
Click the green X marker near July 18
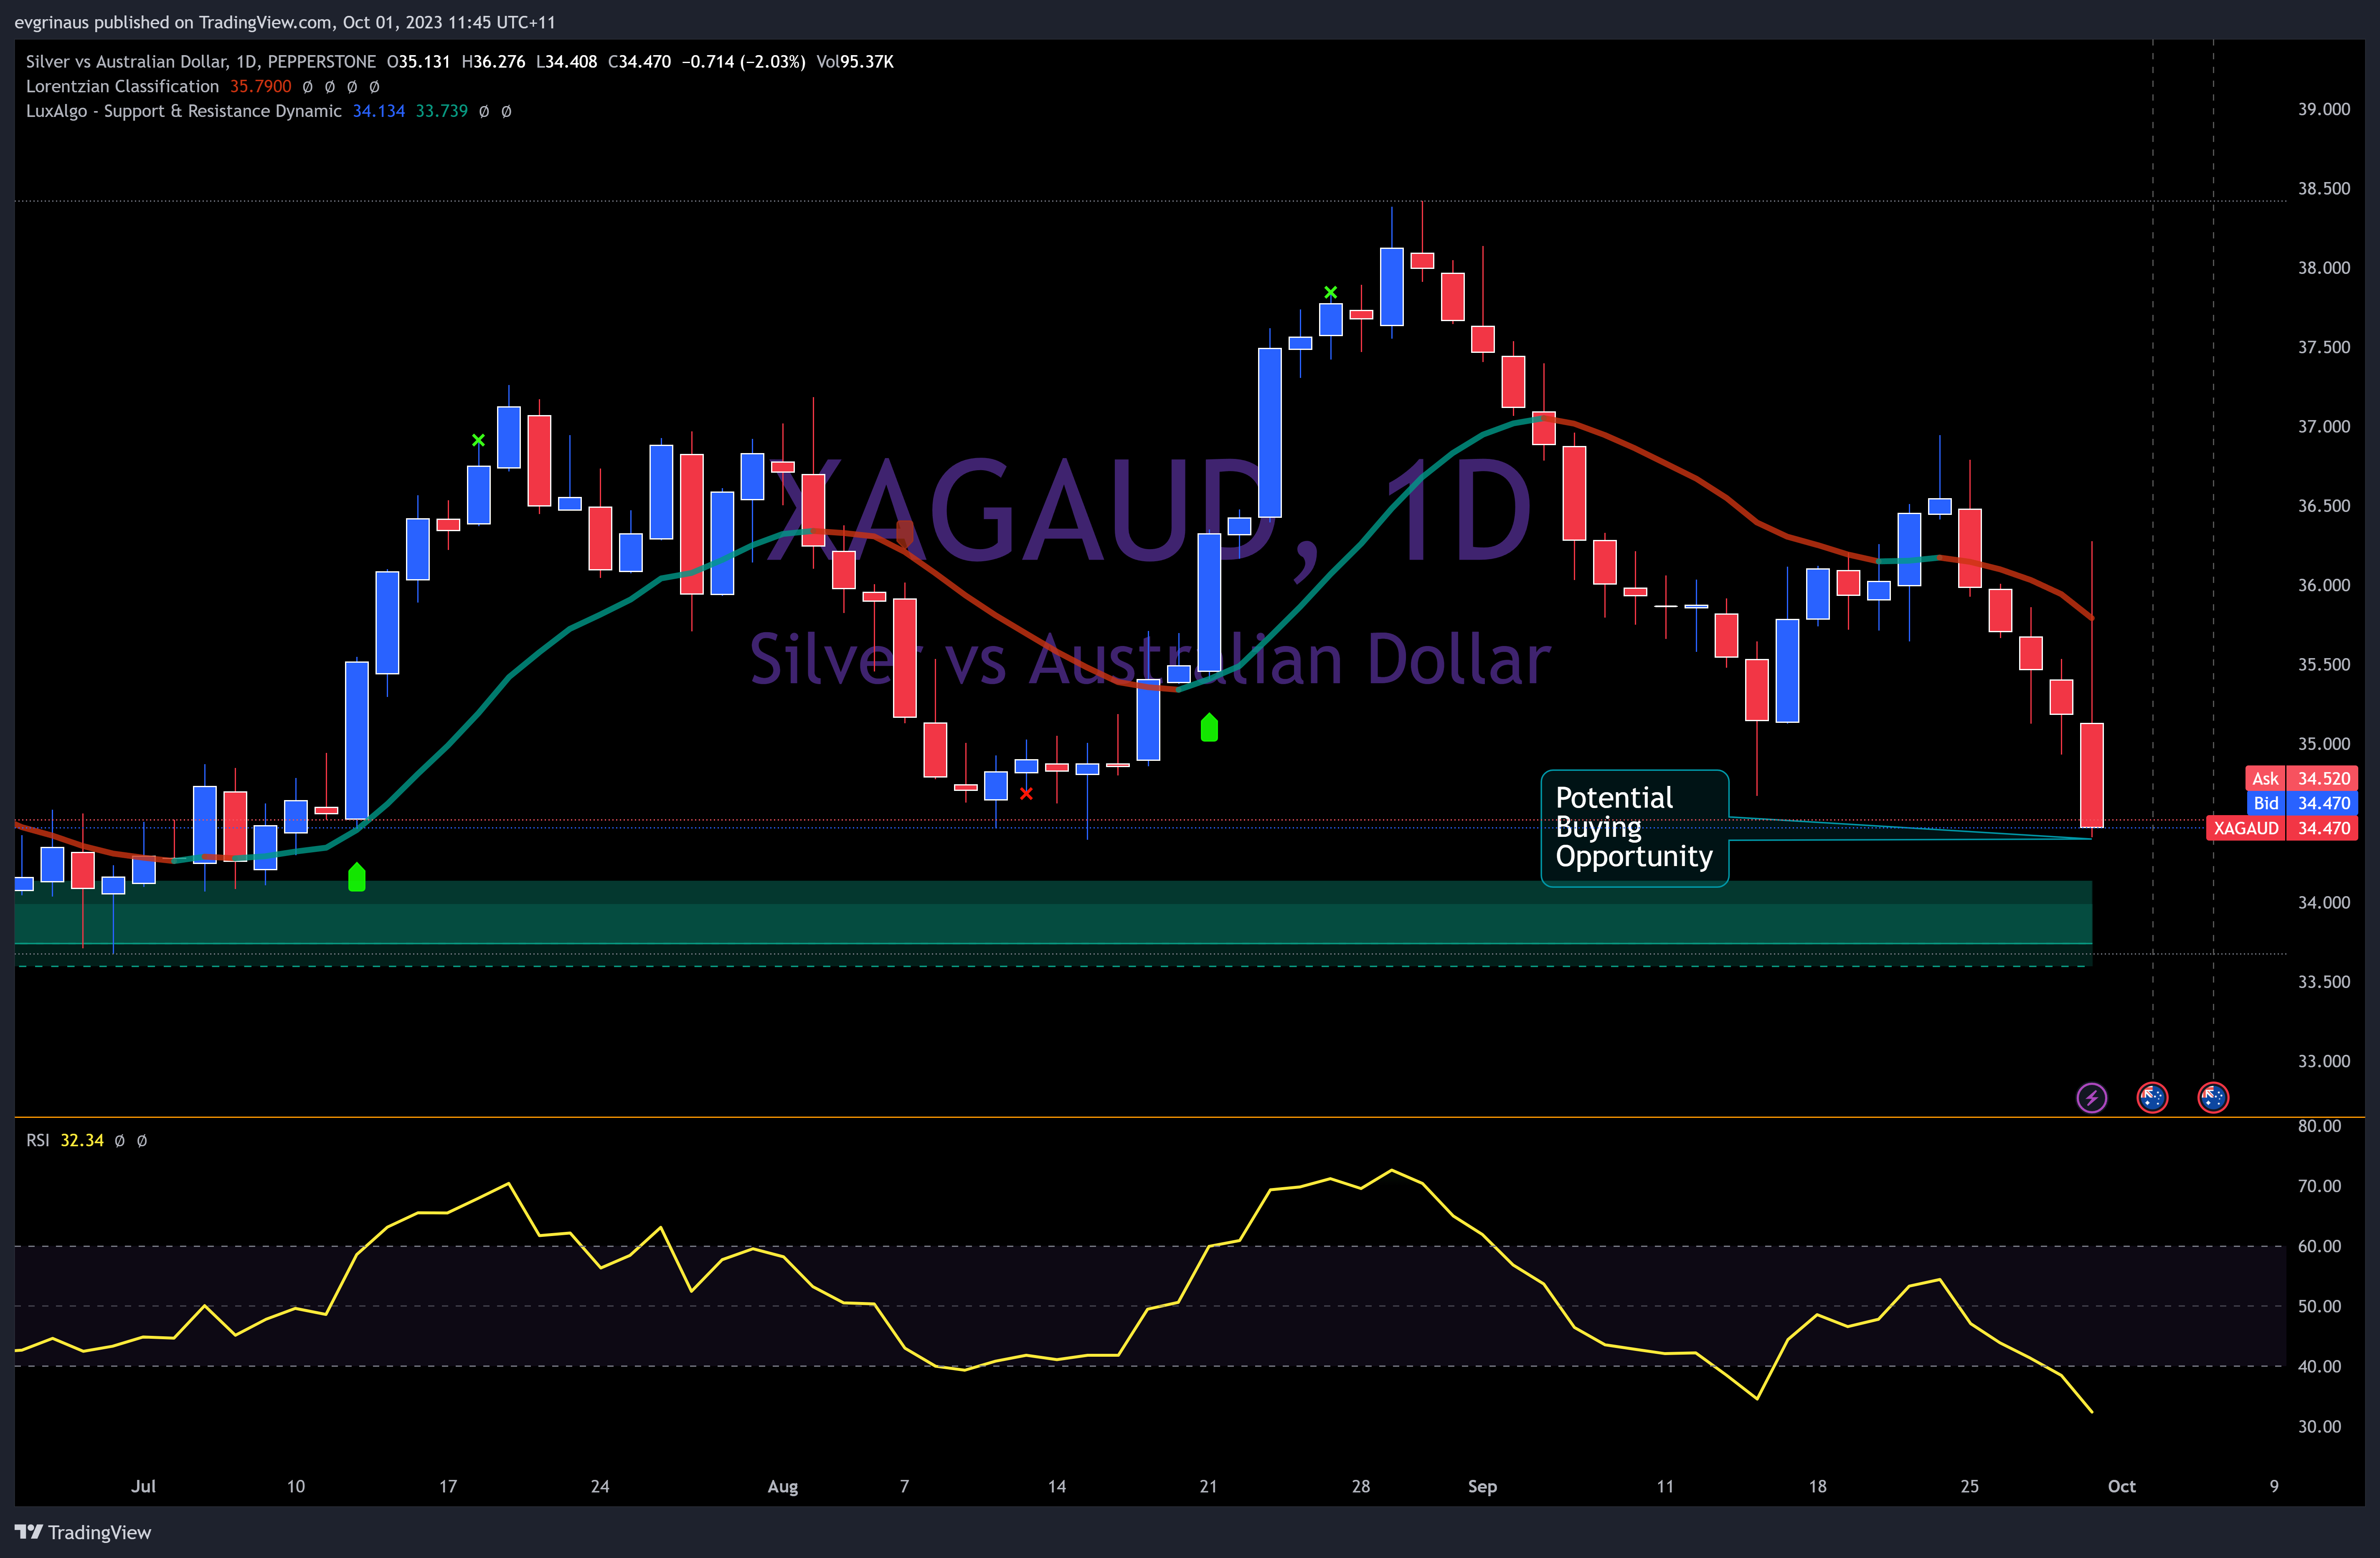tap(478, 440)
